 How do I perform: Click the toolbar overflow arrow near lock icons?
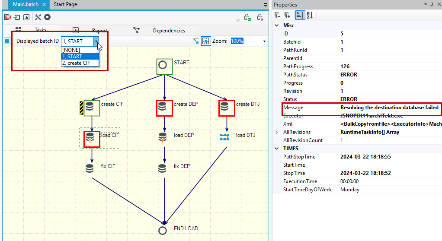pyautogui.click(x=238, y=21)
